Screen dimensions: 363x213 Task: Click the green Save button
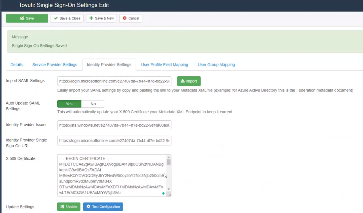[27, 18]
